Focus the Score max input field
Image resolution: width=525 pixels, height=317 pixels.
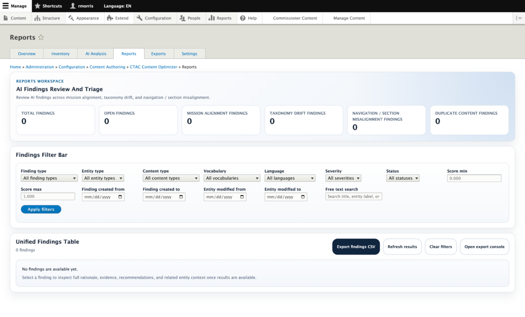[x=48, y=197]
